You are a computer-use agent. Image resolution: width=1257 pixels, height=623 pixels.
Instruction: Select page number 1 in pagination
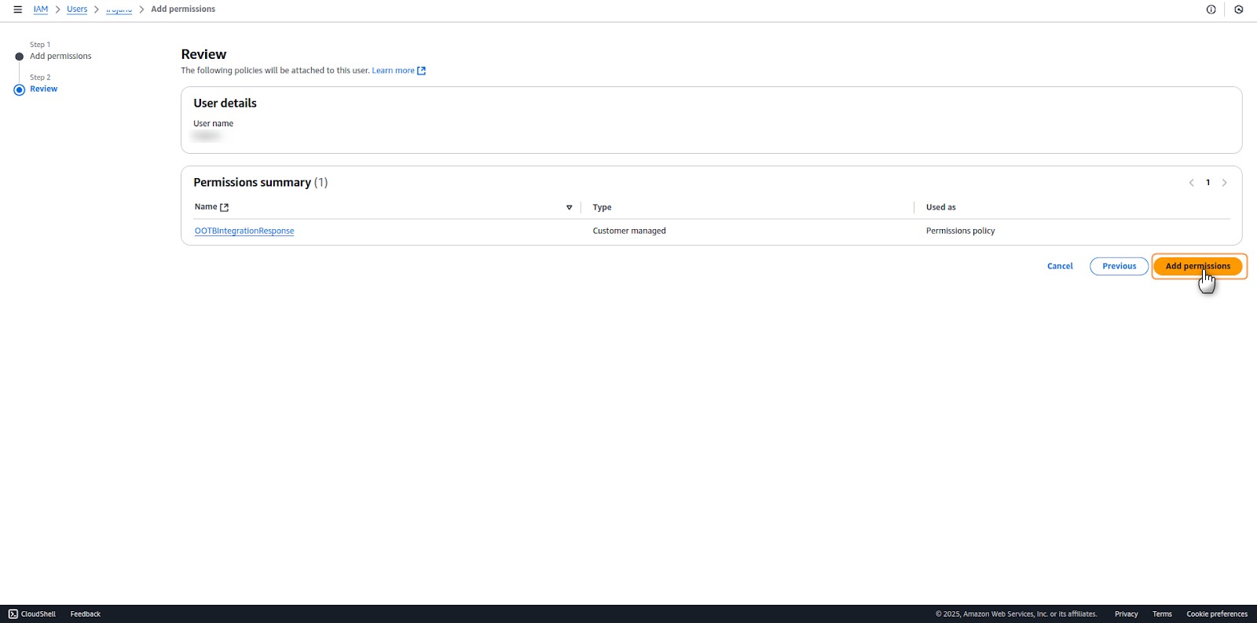click(x=1208, y=183)
